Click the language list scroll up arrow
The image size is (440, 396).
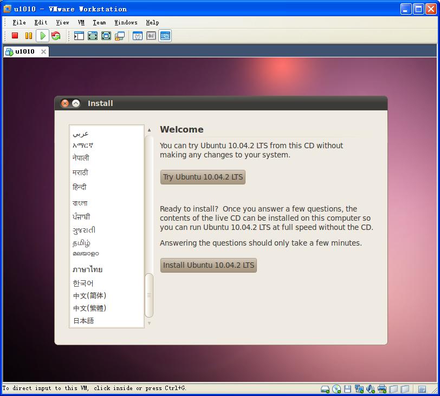(x=150, y=130)
